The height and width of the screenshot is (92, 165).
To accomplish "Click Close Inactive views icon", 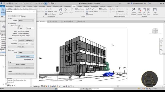I will (x=140, y=10).
